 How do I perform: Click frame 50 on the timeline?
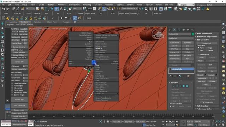click(114, 116)
